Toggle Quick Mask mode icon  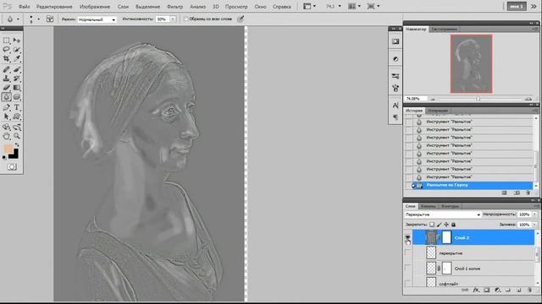coord(12,167)
